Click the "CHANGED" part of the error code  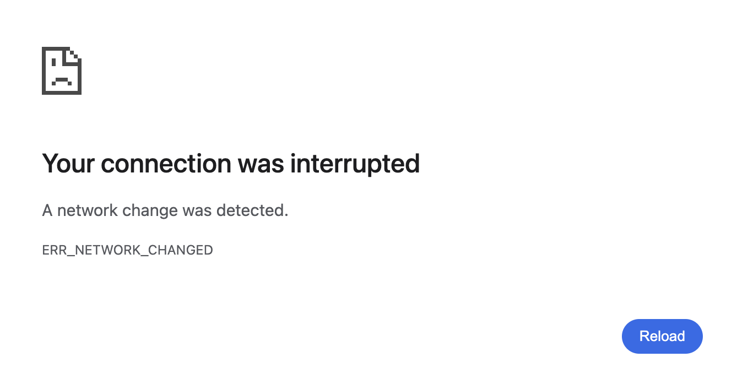181,250
